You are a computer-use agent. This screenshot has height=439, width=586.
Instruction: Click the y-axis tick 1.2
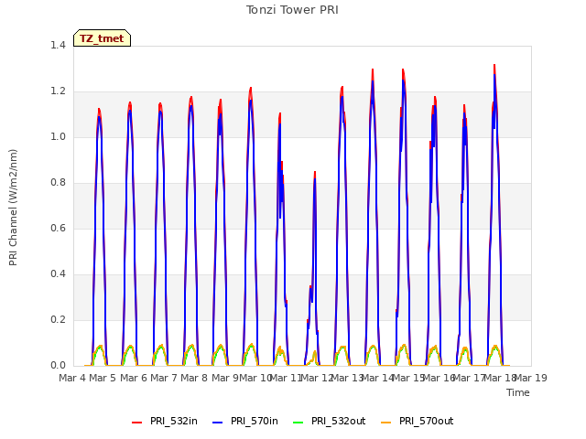58,91
